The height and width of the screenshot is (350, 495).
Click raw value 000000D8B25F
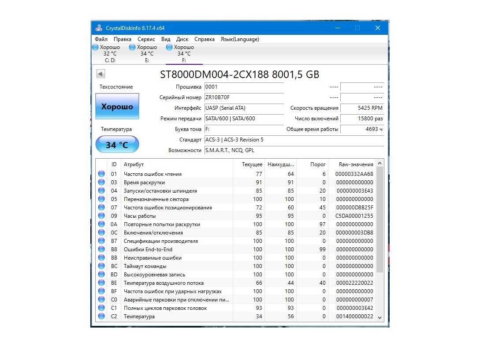coord(354,207)
